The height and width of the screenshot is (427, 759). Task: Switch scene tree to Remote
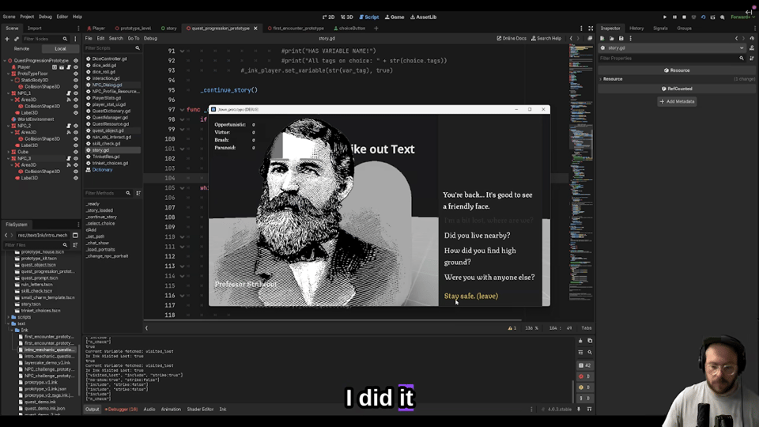(21, 48)
